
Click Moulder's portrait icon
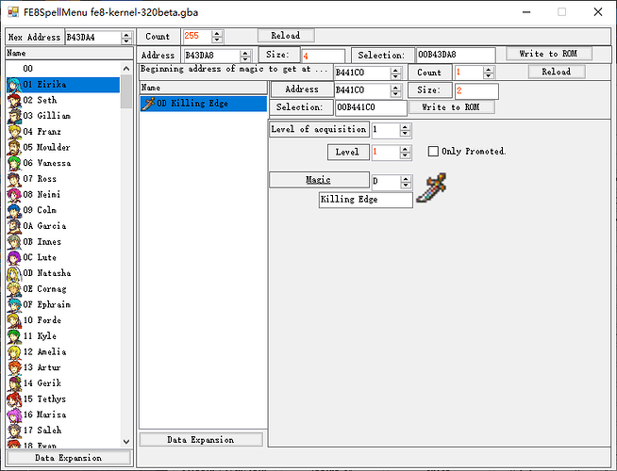(14, 148)
